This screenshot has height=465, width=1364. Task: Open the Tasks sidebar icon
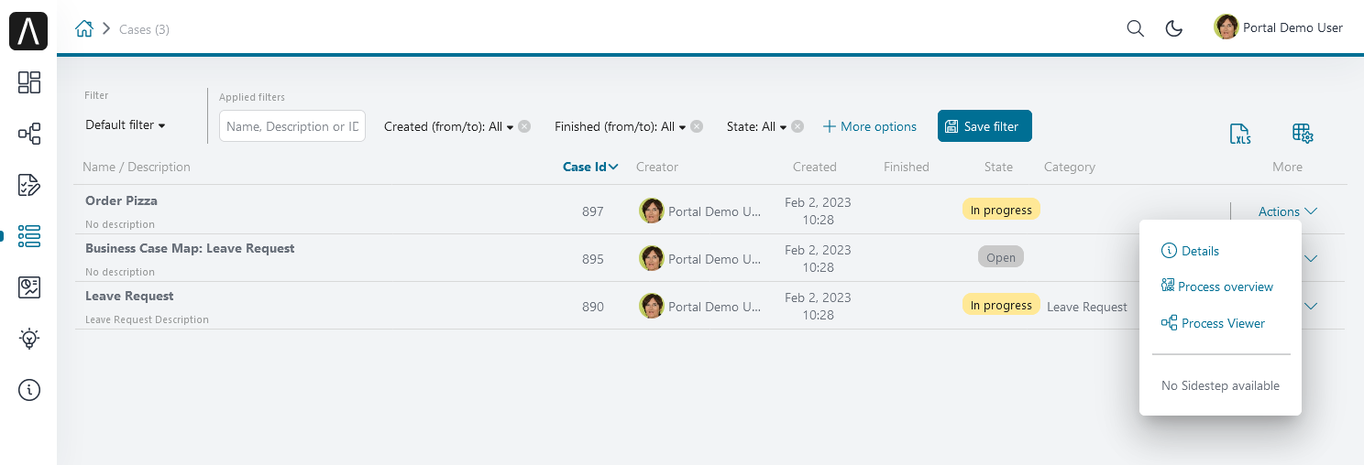tap(29, 185)
